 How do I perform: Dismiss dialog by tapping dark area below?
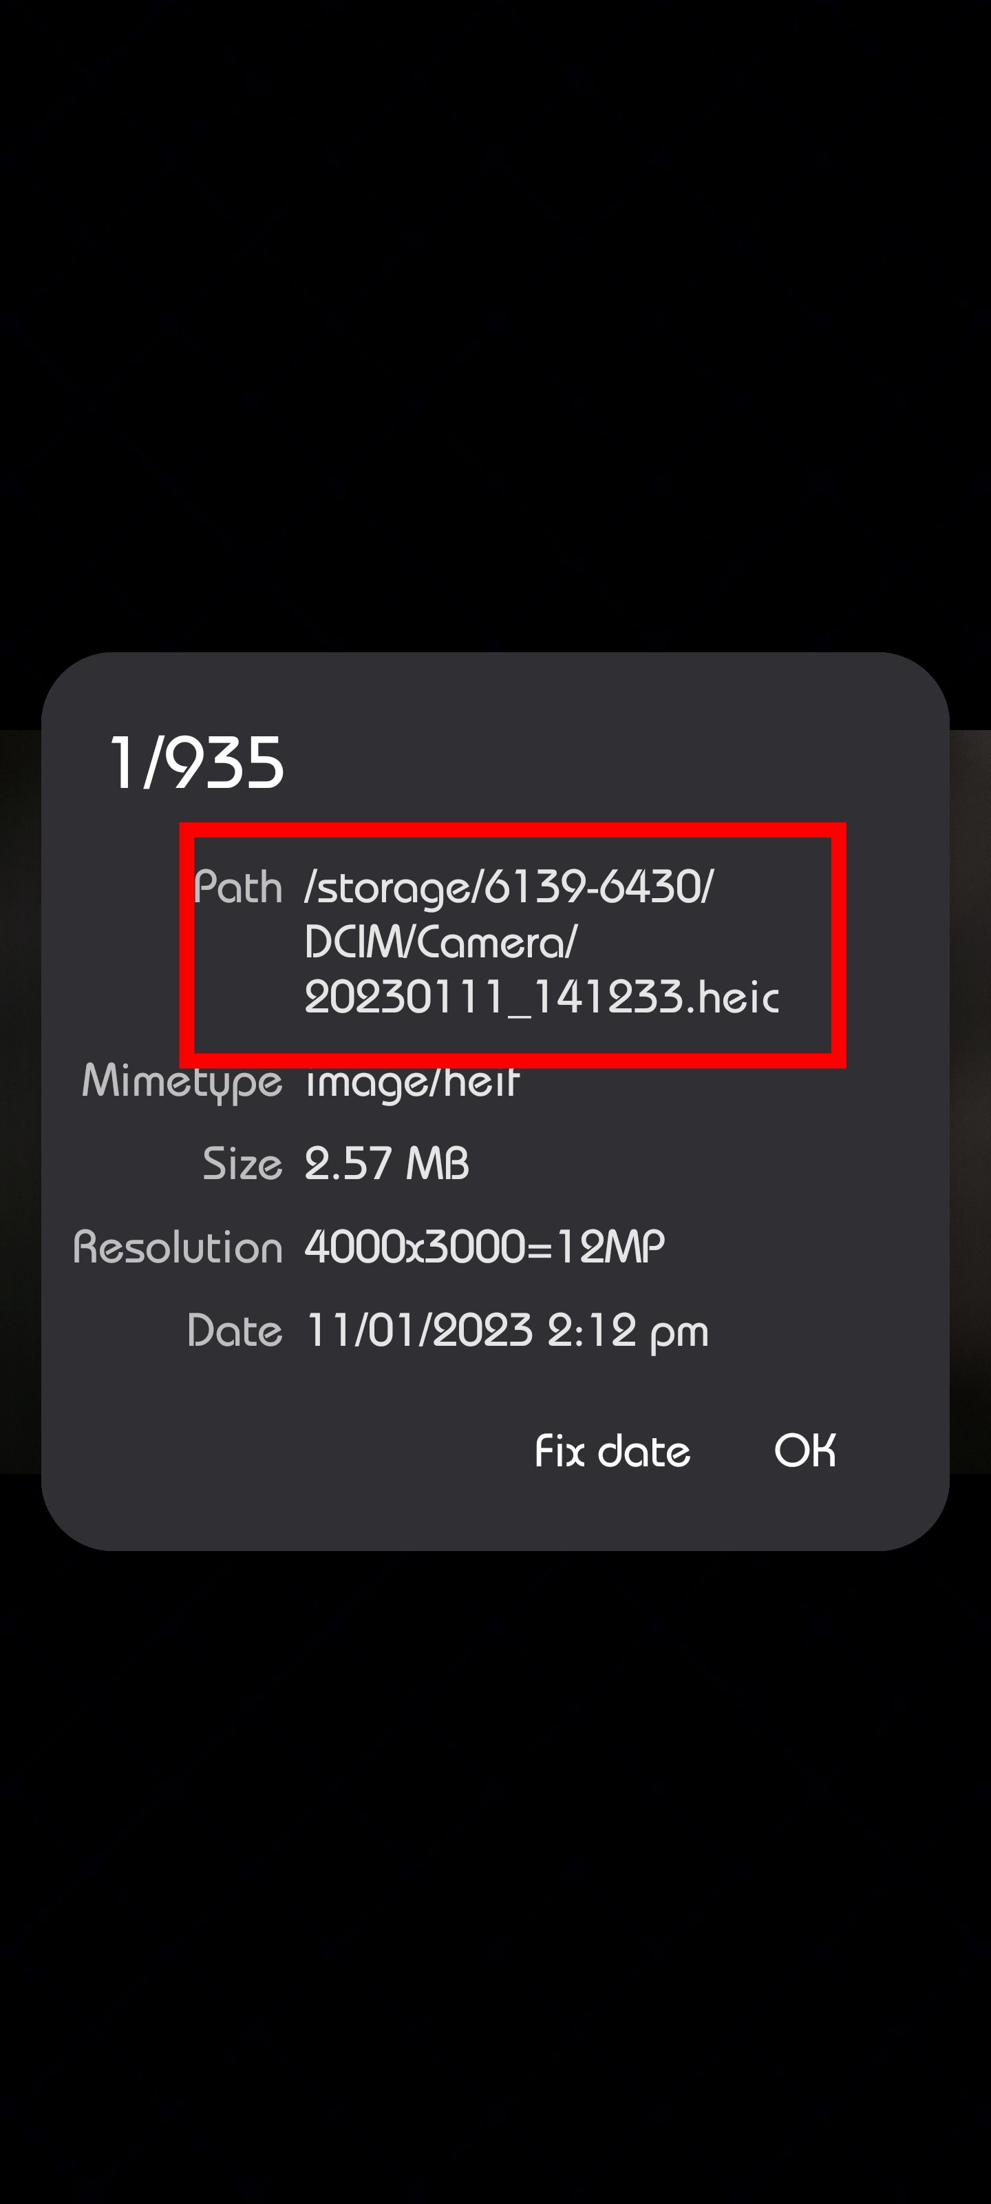click(x=495, y=1873)
